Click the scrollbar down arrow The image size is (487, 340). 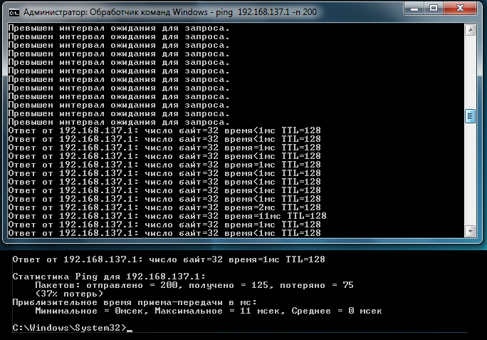pyautogui.click(x=470, y=231)
